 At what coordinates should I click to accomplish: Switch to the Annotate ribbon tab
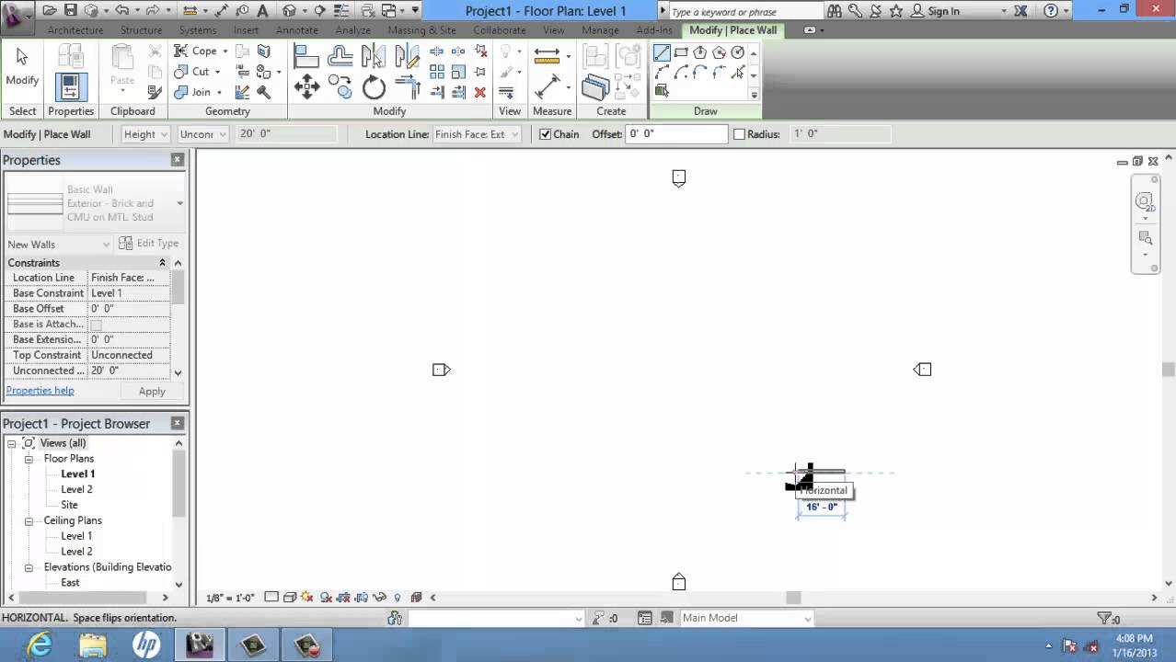[296, 30]
